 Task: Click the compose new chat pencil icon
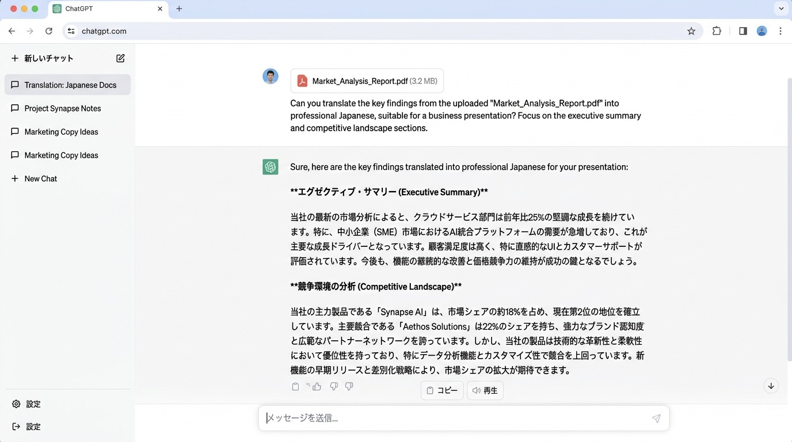[x=120, y=58]
